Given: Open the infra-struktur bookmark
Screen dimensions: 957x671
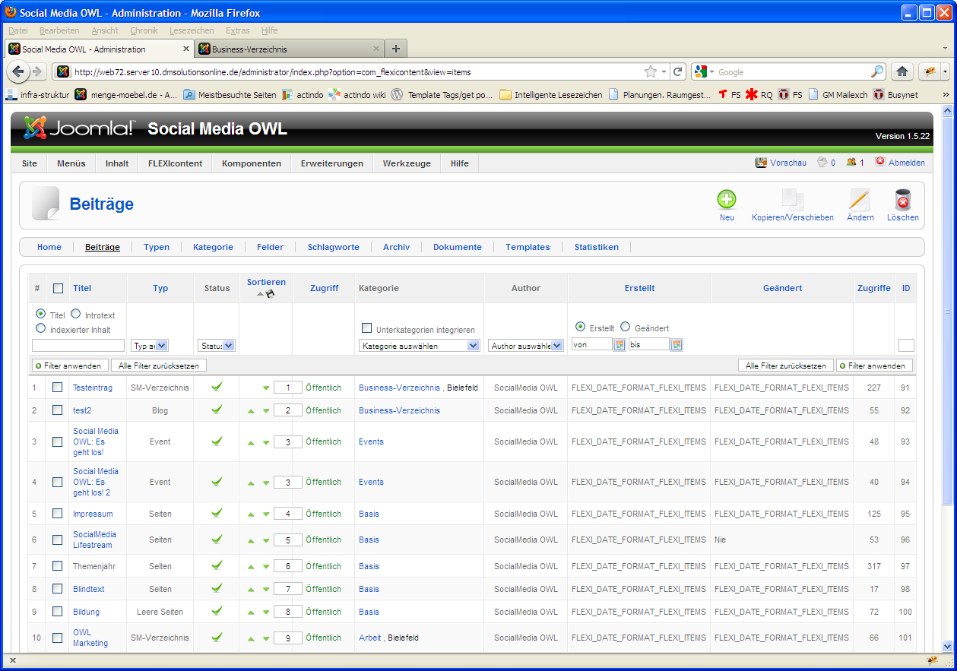Looking at the screenshot, I should [37, 95].
